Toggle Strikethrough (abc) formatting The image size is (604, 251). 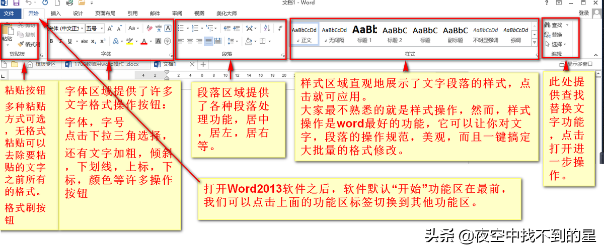click(x=84, y=41)
